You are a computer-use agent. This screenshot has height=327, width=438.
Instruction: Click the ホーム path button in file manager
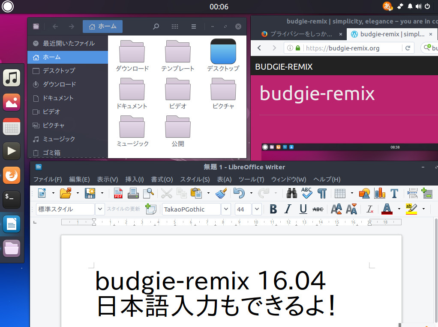102,27
